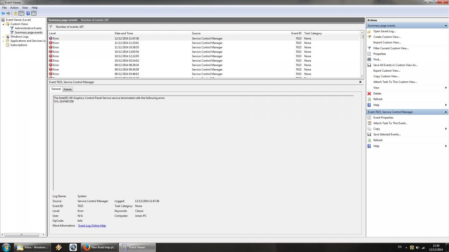Open the Help menu

pos(34,7)
